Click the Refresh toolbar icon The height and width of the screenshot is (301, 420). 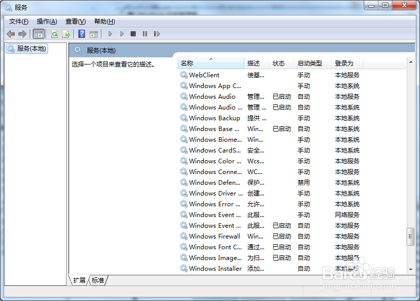(x=55, y=34)
